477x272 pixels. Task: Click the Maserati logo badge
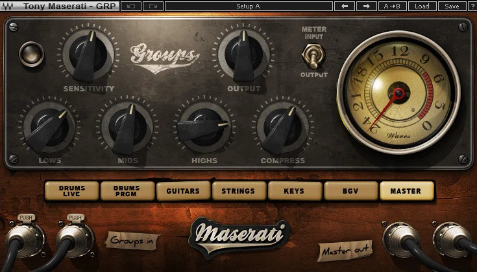tap(239, 238)
